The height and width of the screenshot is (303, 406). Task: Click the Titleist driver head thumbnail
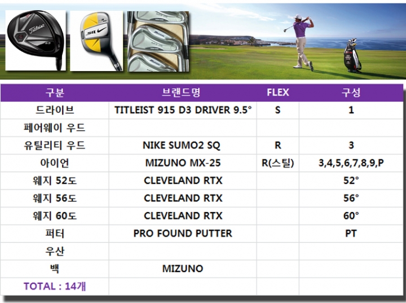(x=36, y=40)
